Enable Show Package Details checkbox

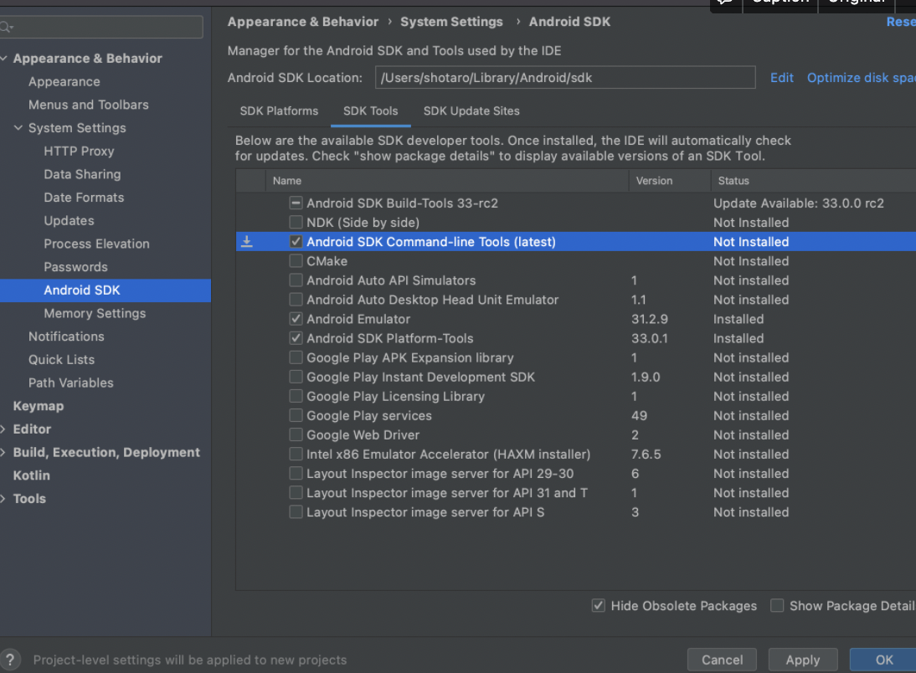[x=777, y=605]
